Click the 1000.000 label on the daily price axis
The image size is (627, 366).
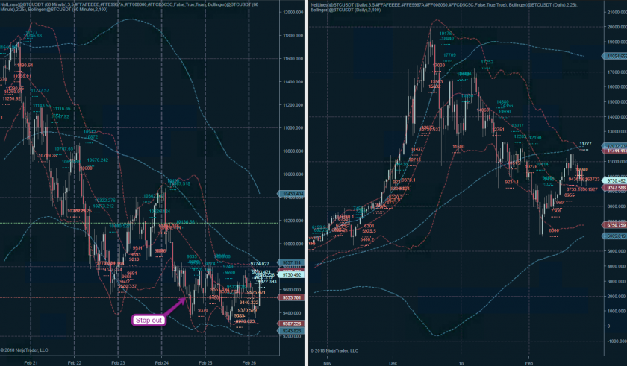pos(618,312)
